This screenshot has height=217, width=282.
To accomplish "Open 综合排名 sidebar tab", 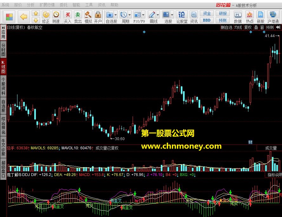I will click(x=3, y=126).
